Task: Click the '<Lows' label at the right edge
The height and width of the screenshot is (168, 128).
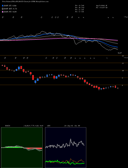Action: click(126, 58)
